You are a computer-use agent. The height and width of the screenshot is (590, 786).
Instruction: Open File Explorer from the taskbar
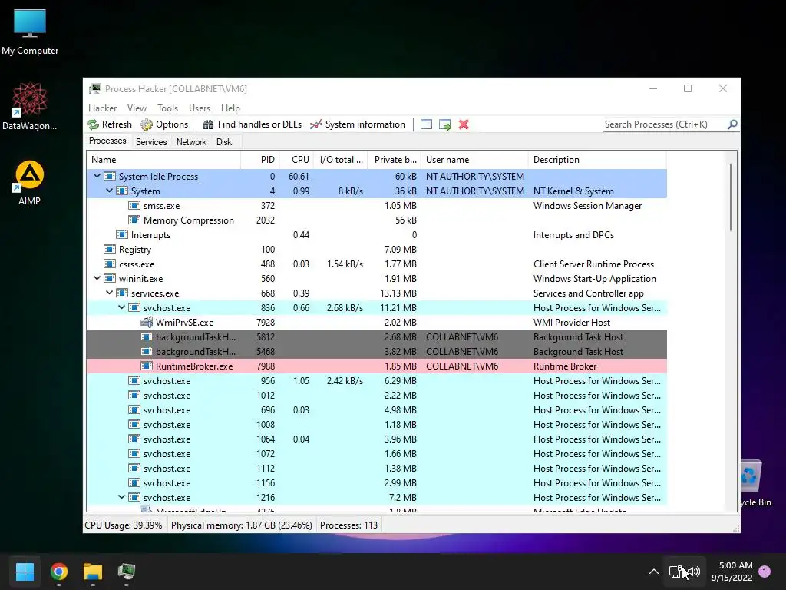pos(93,572)
